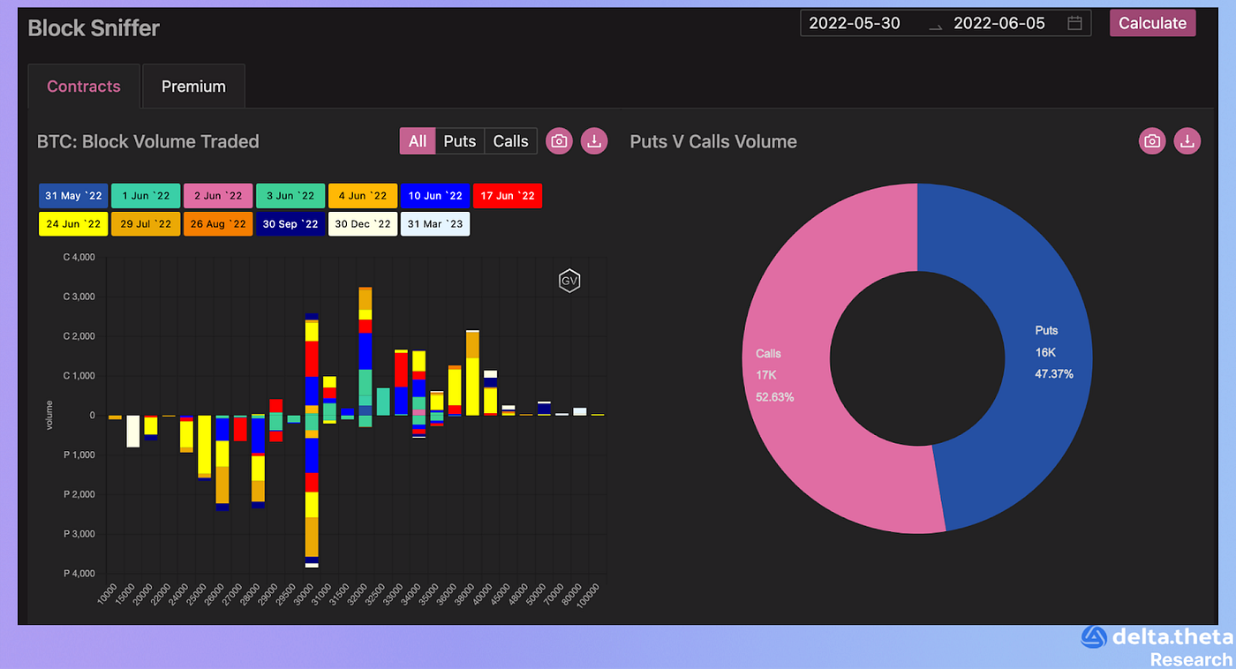Click the 'BTC: Block Volume Traded' heading

[x=148, y=141]
